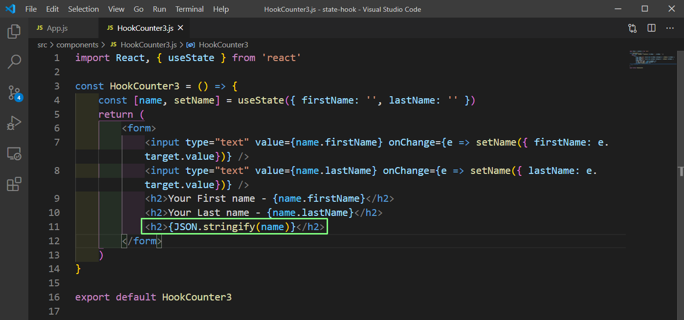Click the components breadcrumb segment
684x320 pixels.
coord(77,44)
